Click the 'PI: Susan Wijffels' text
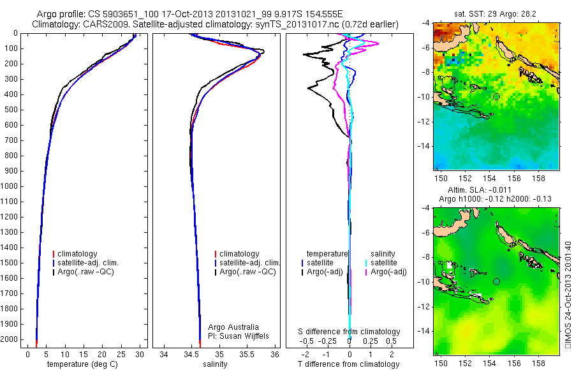The width and height of the screenshot is (574, 370). (239, 336)
